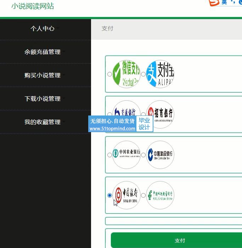Choose the Bank of Communications radio button
This screenshot has width=242, height=248.
(x=109, y=114)
